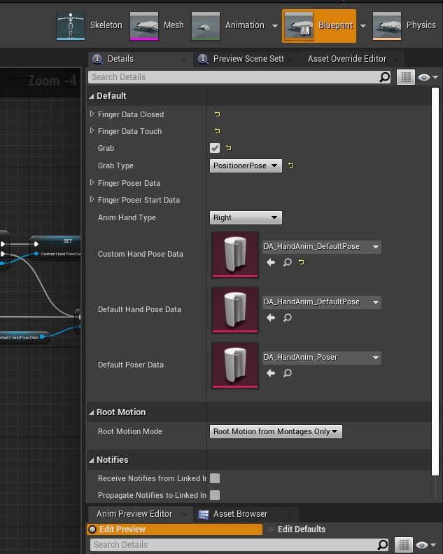Close the Anim Preview Editor tab

coord(184,515)
